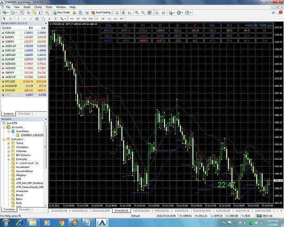
Task: Switch chart to Candlesticks mode
Action: pos(123,13)
